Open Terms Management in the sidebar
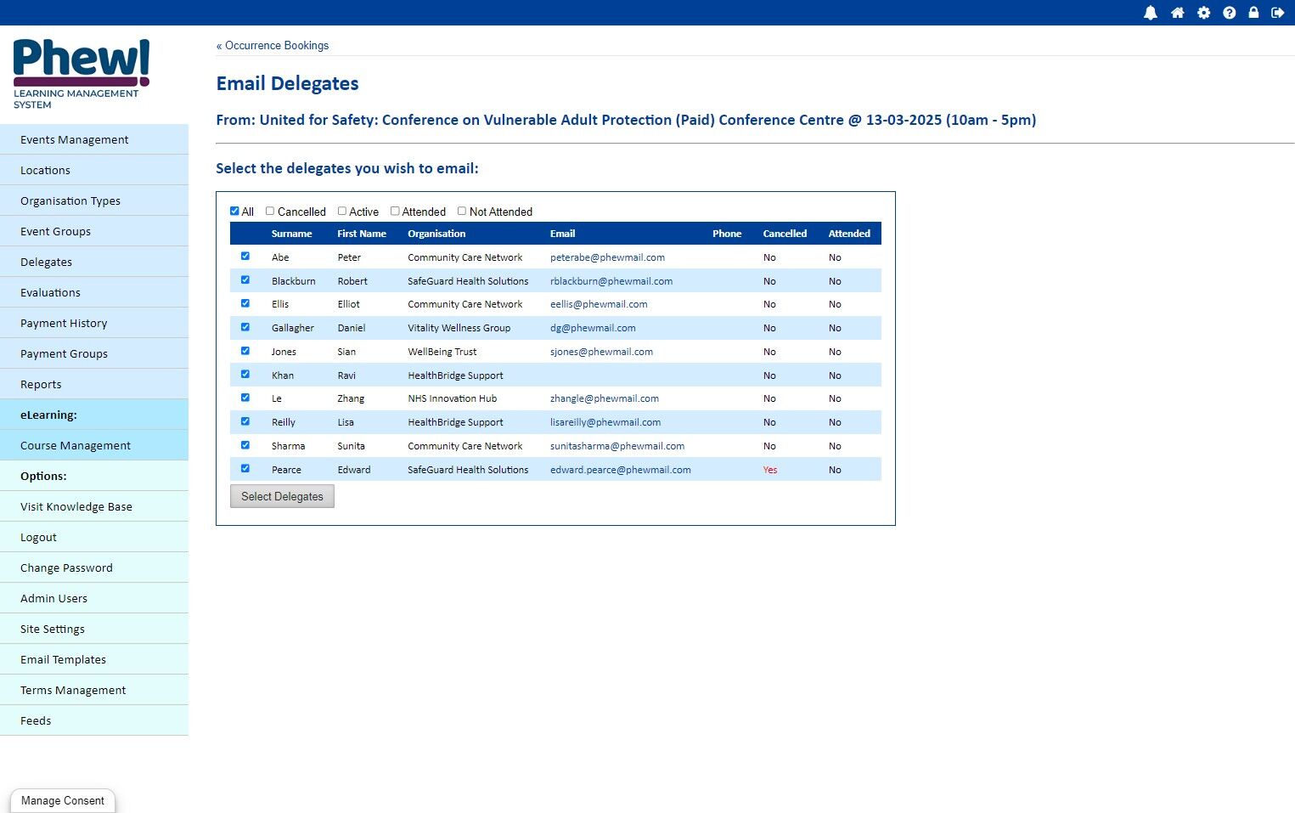The image size is (1295, 813). 94,690
